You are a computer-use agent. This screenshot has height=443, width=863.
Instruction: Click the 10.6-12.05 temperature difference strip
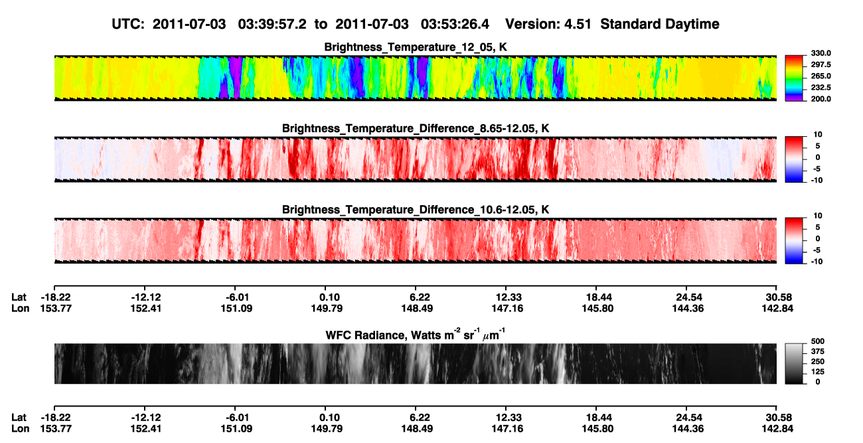click(416, 240)
